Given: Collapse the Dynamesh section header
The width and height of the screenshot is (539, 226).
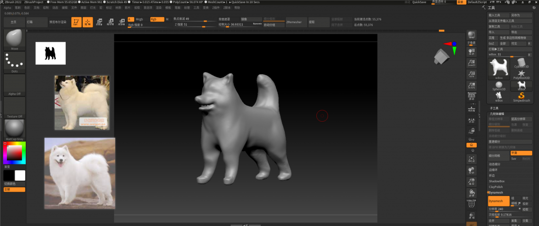Looking at the screenshot, I should tap(496, 192).
